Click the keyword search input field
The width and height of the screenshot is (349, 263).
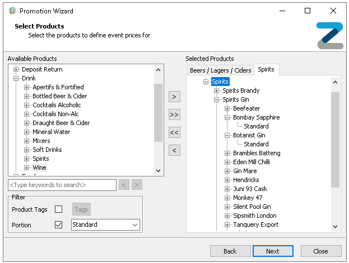(x=62, y=185)
